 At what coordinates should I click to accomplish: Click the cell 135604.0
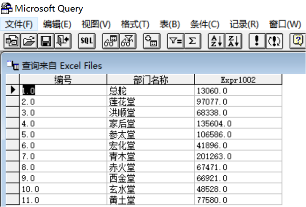coord(238,123)
